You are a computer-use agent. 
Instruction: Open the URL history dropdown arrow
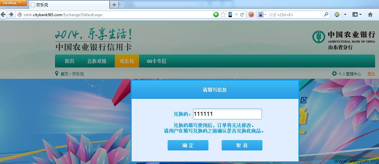[236, 15]
